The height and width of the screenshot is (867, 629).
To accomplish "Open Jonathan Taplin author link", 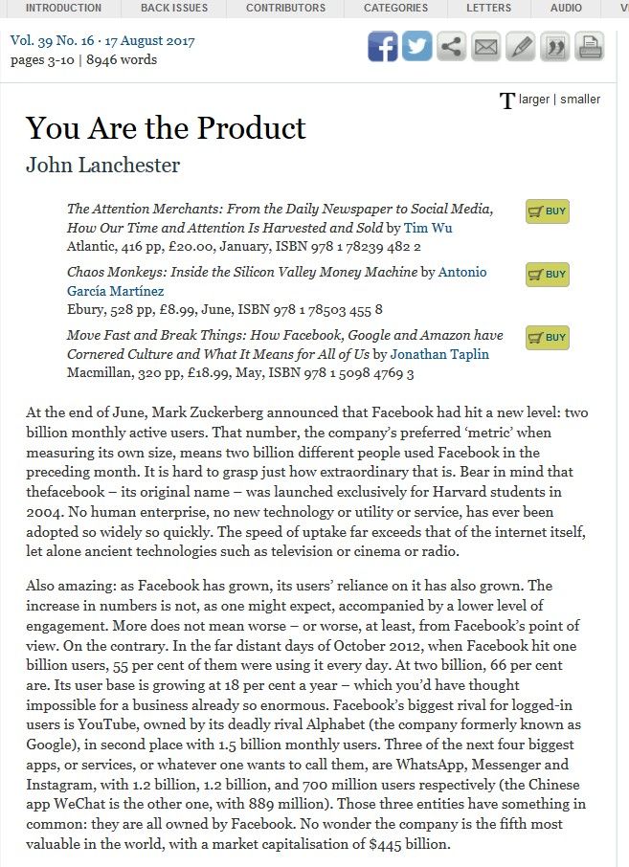I will click(x=439, y=354).
